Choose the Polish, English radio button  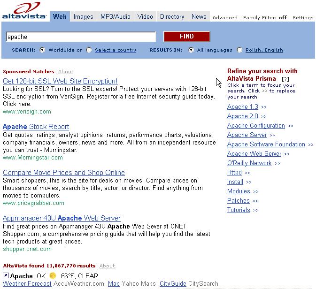(x=239, y=50)
